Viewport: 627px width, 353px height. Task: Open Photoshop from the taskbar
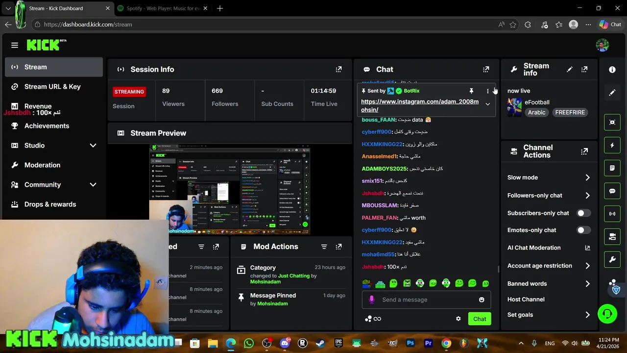pyautogui.click(x=410, y=343)
